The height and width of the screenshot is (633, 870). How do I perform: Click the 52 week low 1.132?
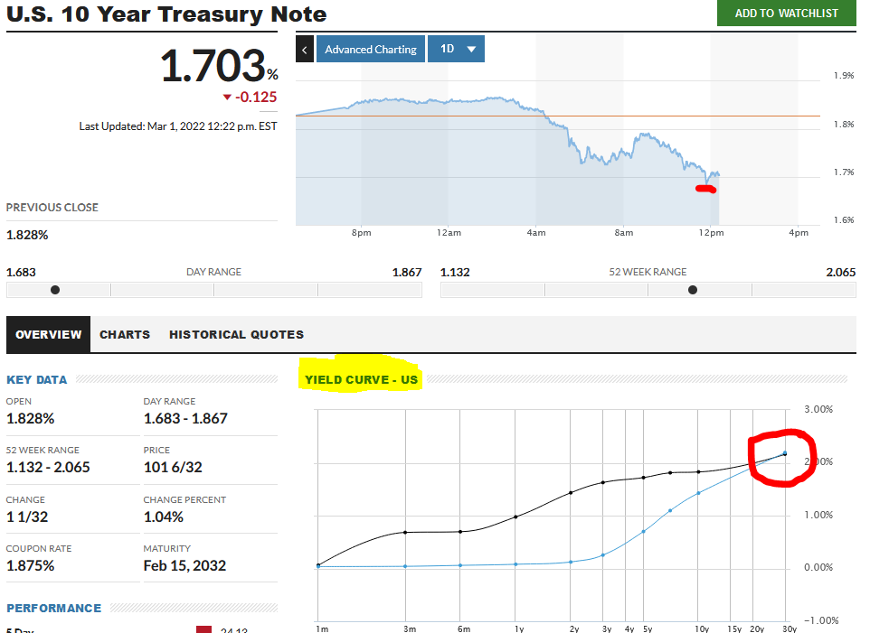(x=455, y=273)
